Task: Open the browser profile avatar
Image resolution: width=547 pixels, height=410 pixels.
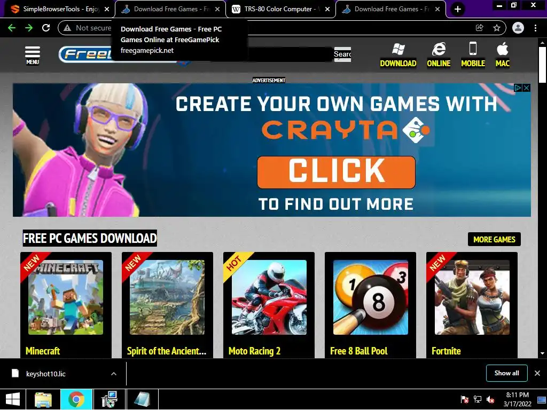Action: click(518, 28)
